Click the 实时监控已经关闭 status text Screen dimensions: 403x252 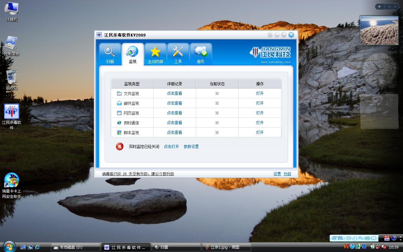coord(144,146)
